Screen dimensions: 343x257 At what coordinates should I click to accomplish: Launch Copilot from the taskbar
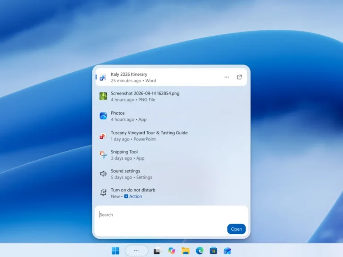coord(171,251)
